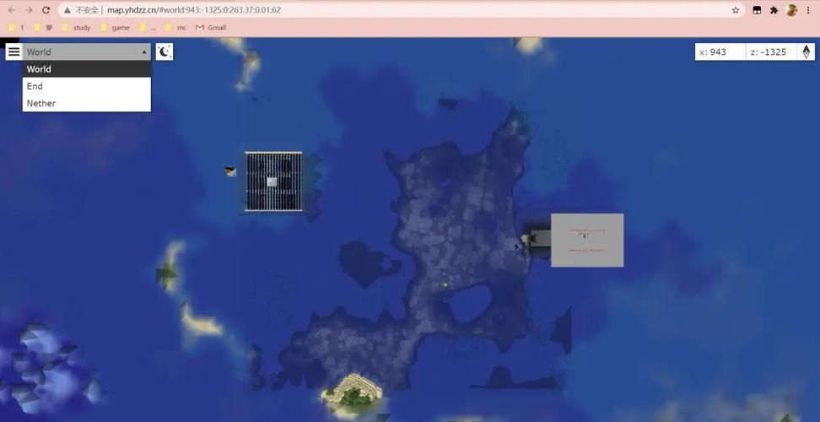Open the Chrome profile avatar
Image resolution: width=820 pixels, height=422 pixels.
point(791,10)
